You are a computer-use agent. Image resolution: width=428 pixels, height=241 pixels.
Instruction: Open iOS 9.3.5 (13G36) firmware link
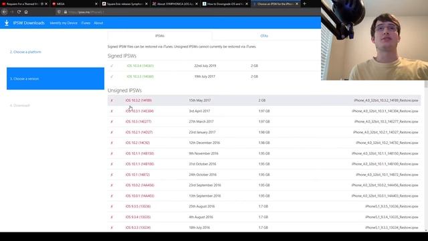tap(138, 207)
